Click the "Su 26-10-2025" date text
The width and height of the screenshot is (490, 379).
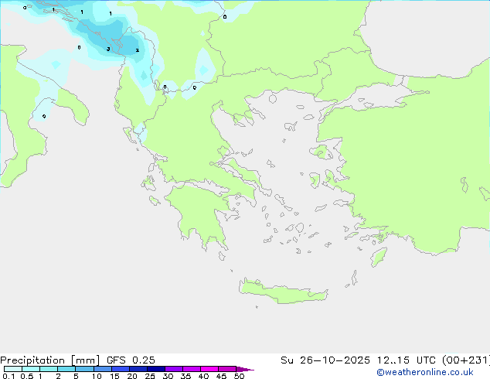click(325, 360)
